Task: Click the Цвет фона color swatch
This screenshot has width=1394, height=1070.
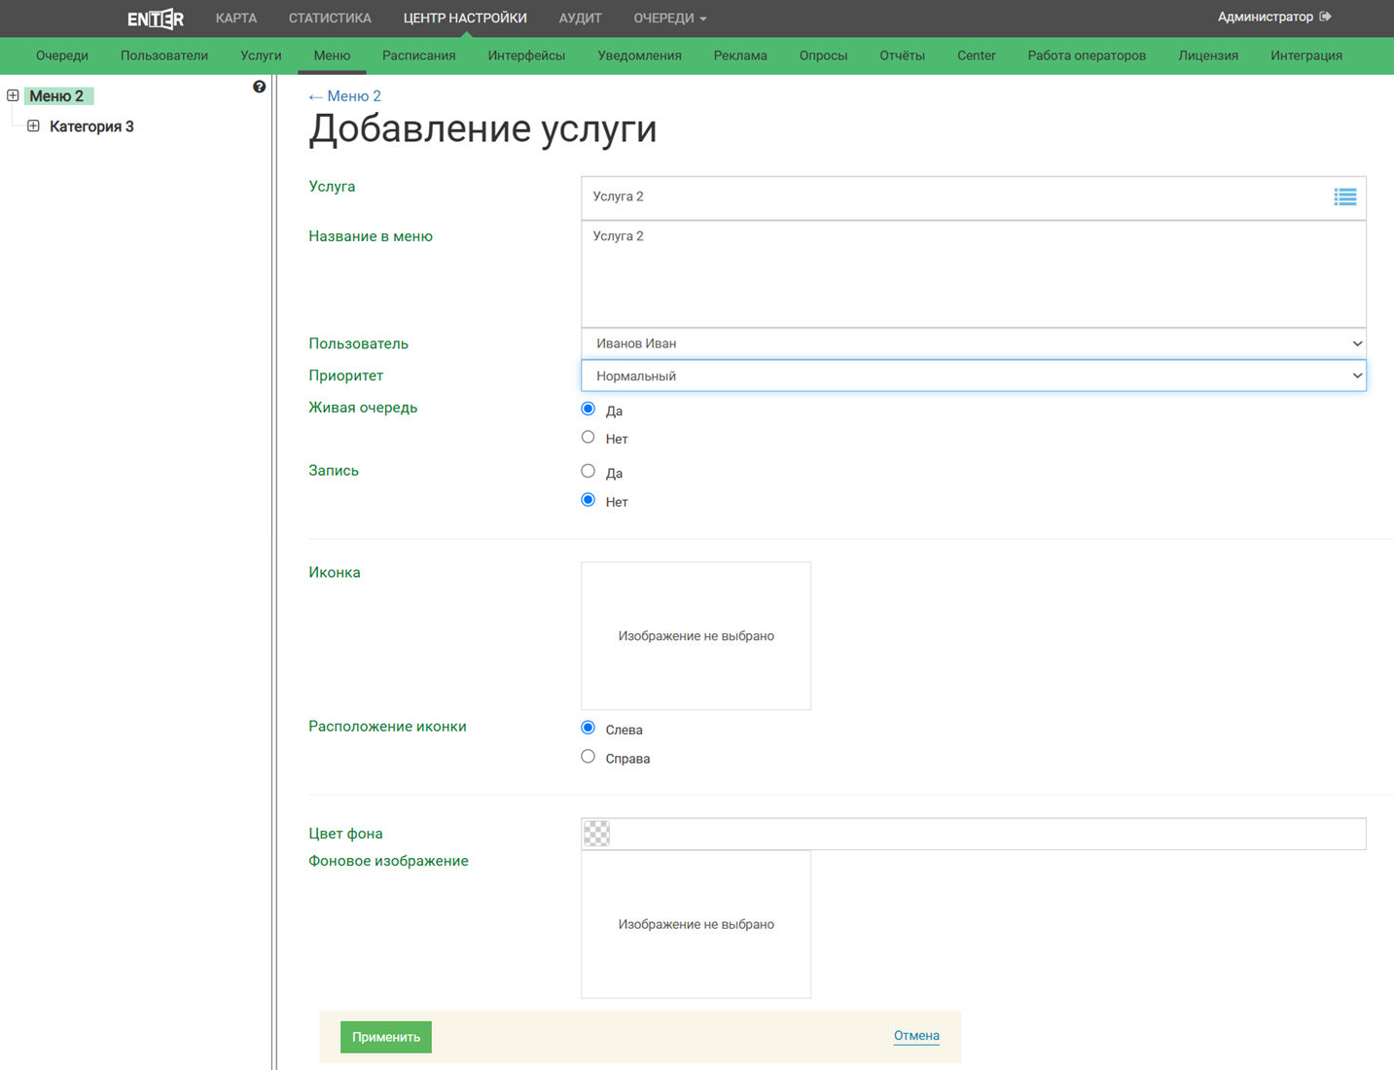Action: coord(596,834)
